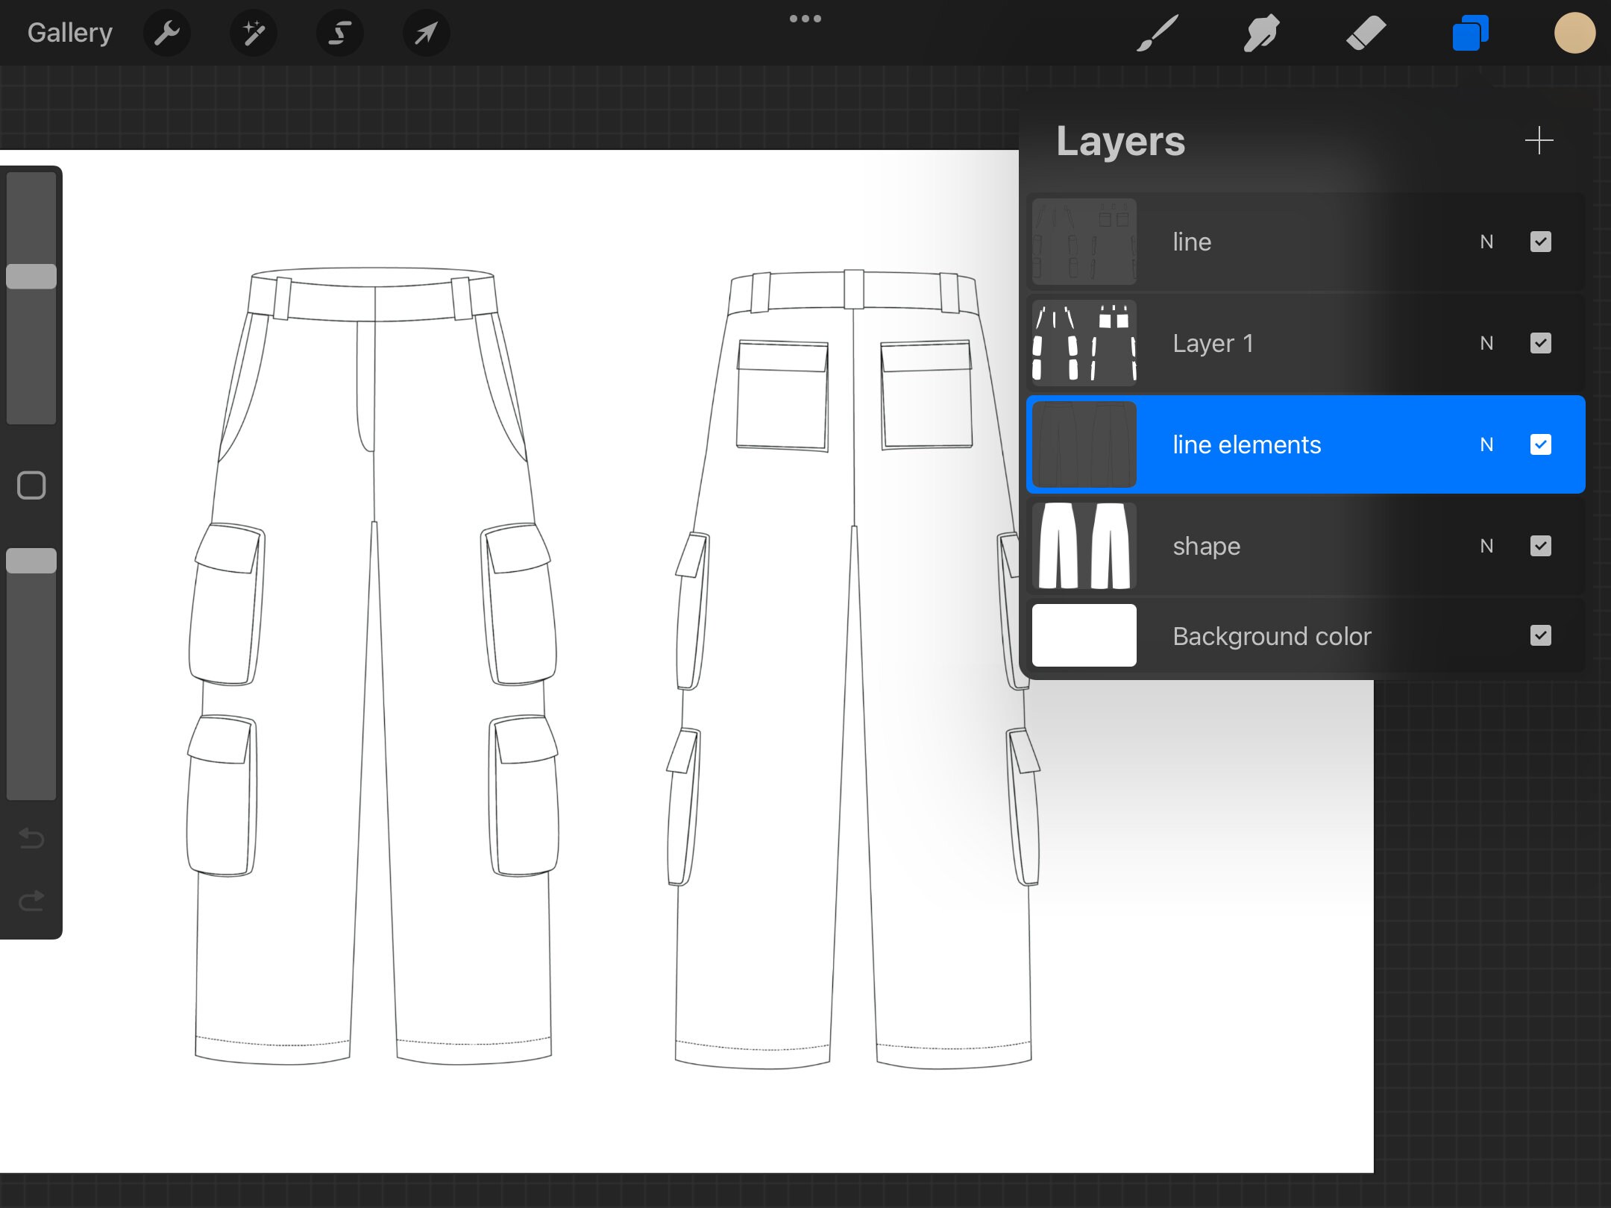This screenshot has height=1208, width=1611.
Task: Open the active color swatch
Action: pyautogui.click(x=1574, y=32)
